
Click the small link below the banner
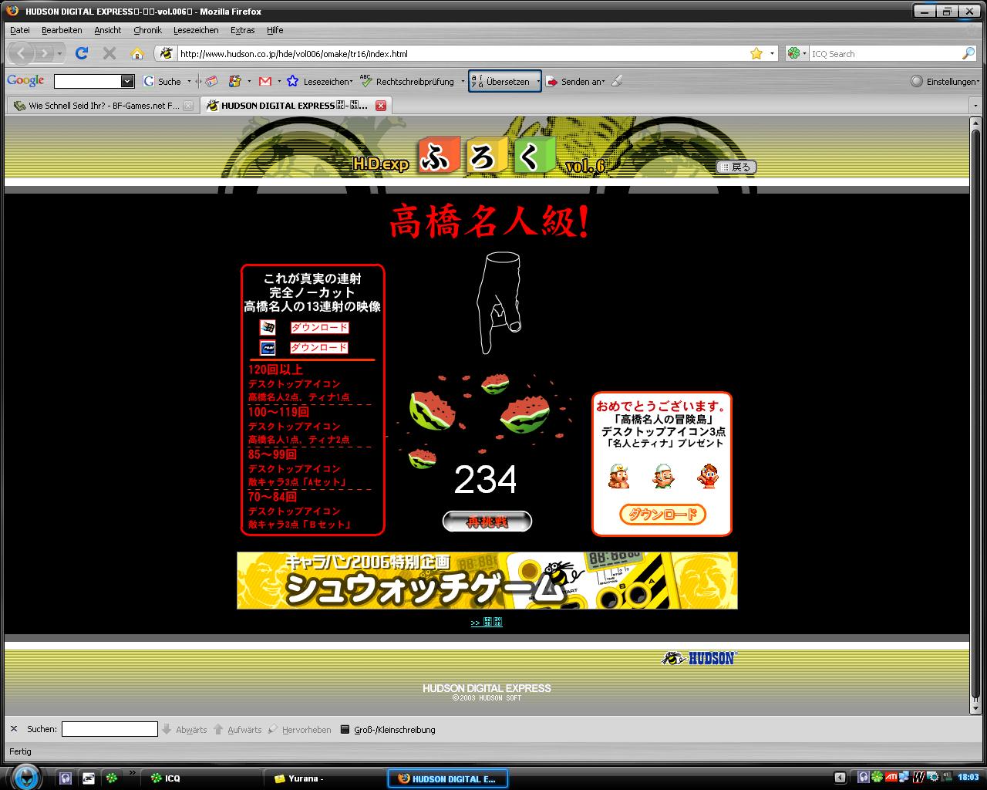(487, 622)
